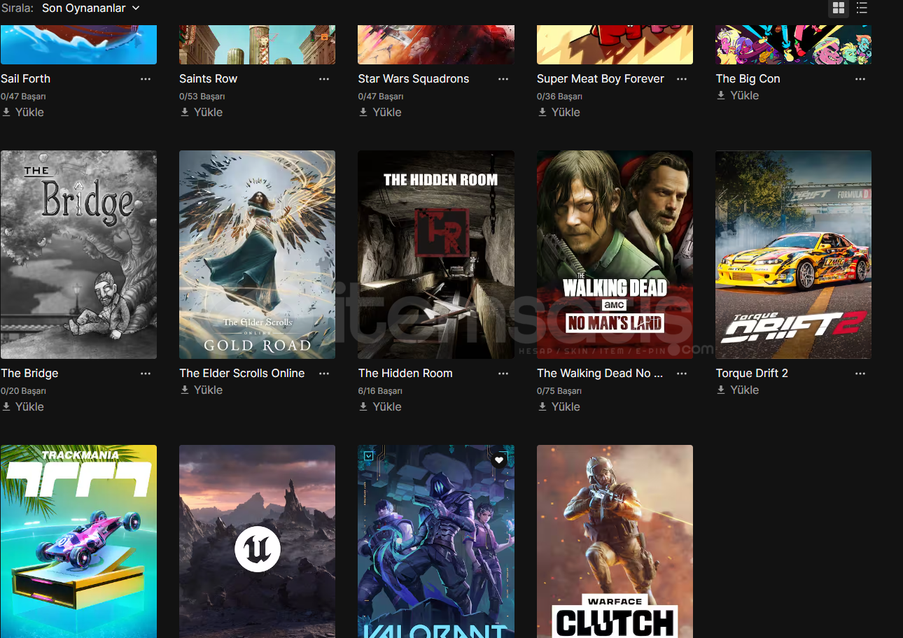Install The Elder Scrolls Online via Yükle
This screenshot has width=903, height=638.
(x=202, y=390)
